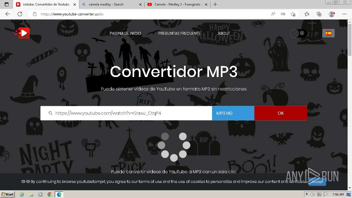The height and width of the screenshot is (198, 352).
Task: Open the Favorites list icon
Action: click(x=307, y=14)
